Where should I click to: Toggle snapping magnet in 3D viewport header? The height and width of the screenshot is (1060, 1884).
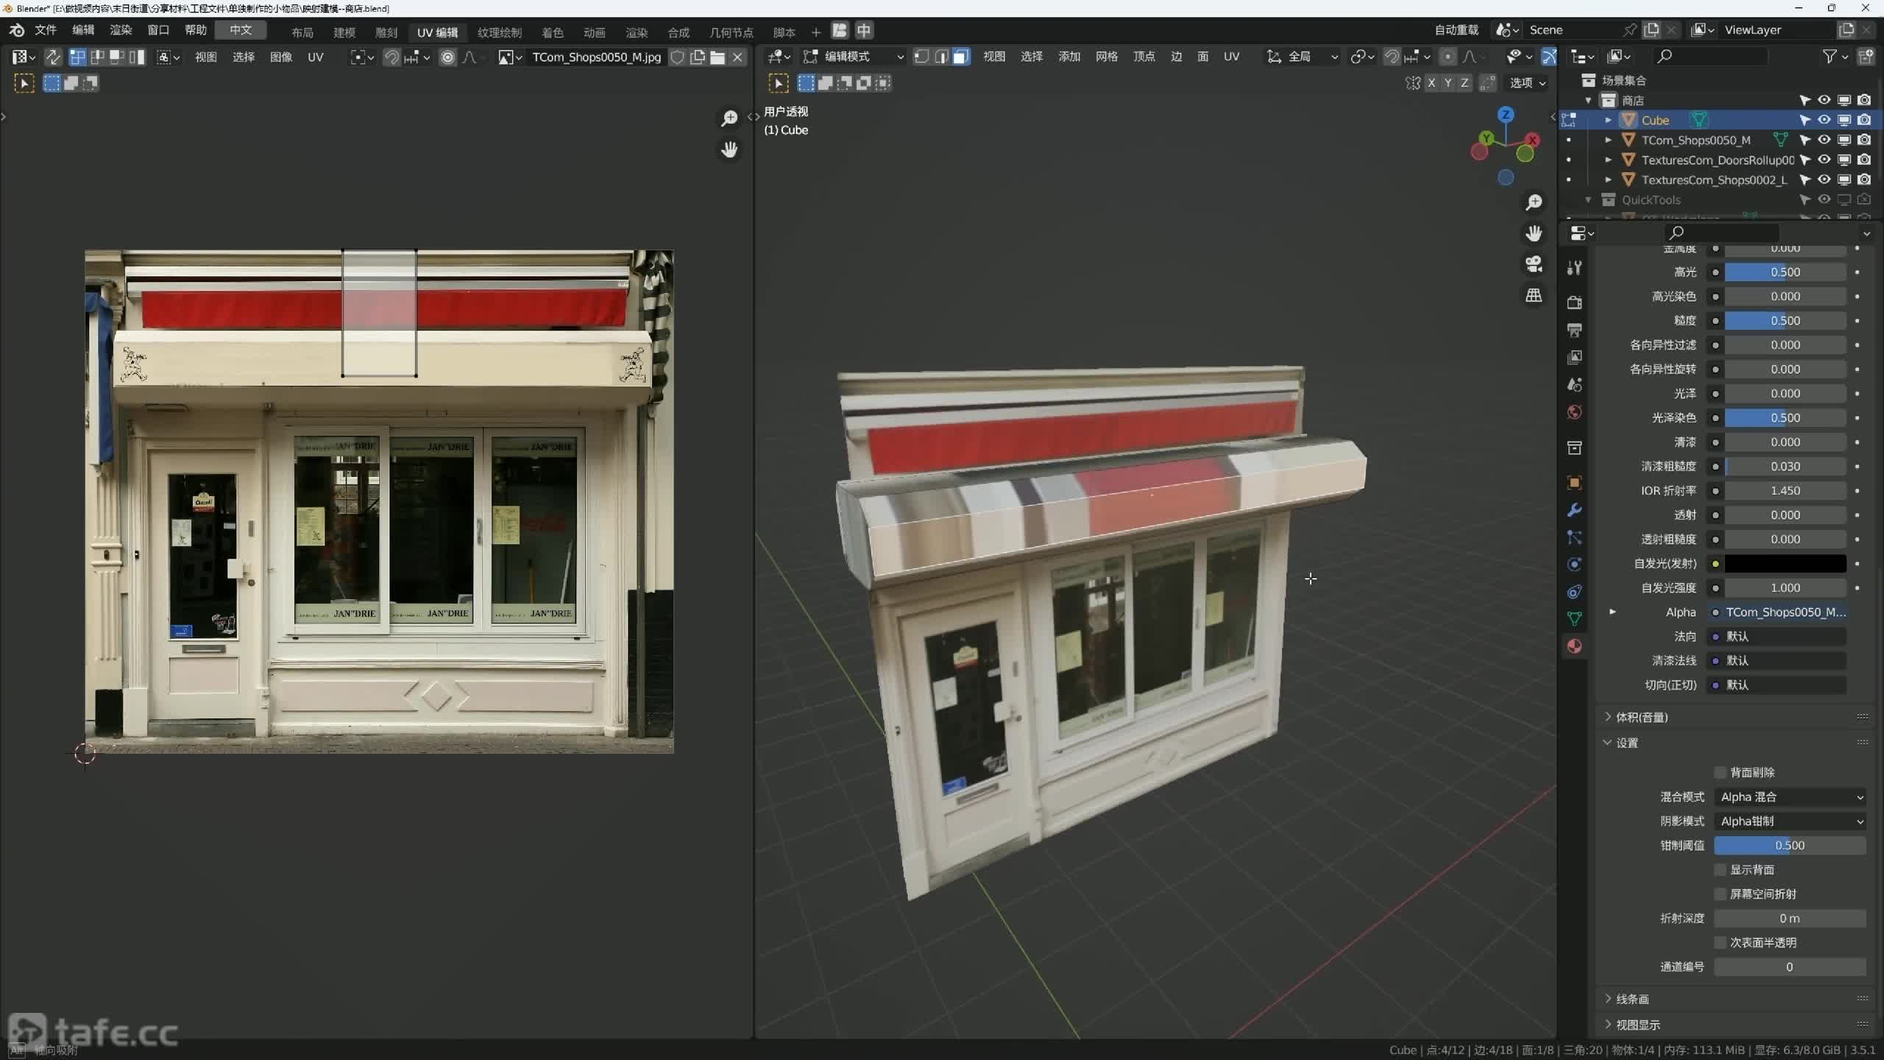pyautogui.click(x=1392, y=57)
